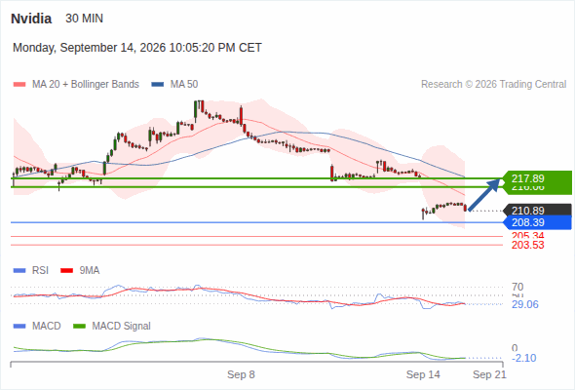Click the 30 MIN timeframe label

84,19
